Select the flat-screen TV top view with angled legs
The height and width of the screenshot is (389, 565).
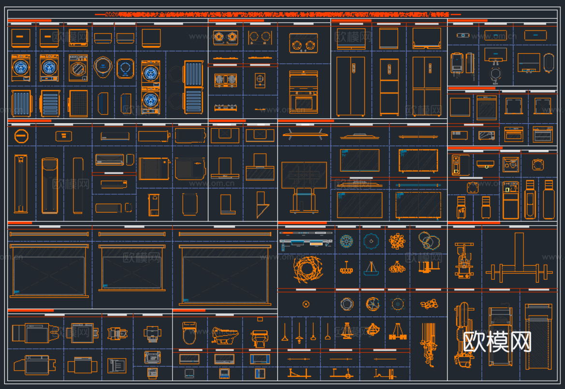tap(305, 134)
